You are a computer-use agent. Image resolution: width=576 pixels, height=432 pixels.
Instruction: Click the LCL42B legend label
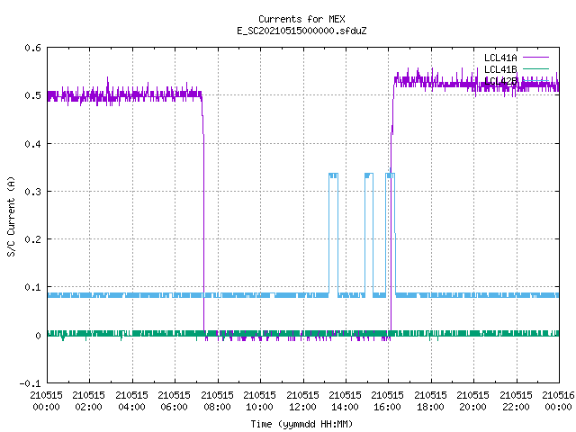point(500,81)
